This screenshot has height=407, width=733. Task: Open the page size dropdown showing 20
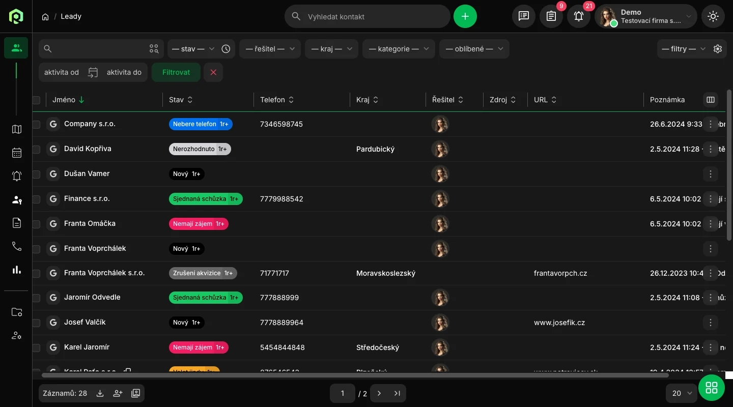(x=682, y=393)
